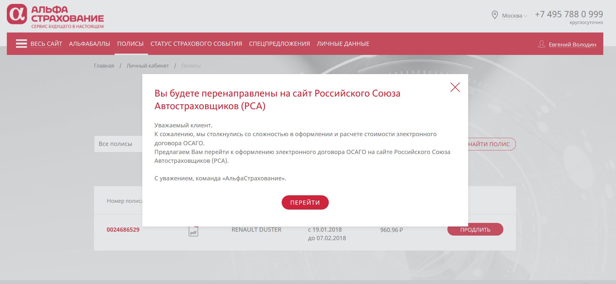Open the hamburger menu icon
Screen dimensions: 616x284
21,44
